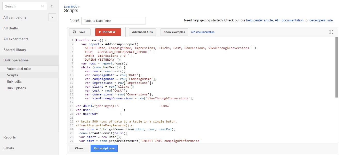The image size is (352, 155).
Task: Click the Save button
Action: 79,32
